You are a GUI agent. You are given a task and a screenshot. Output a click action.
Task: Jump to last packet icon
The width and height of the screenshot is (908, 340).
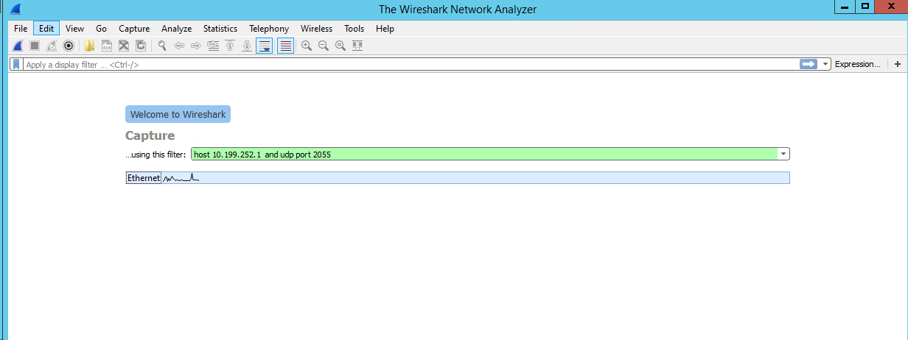(247, 46)
